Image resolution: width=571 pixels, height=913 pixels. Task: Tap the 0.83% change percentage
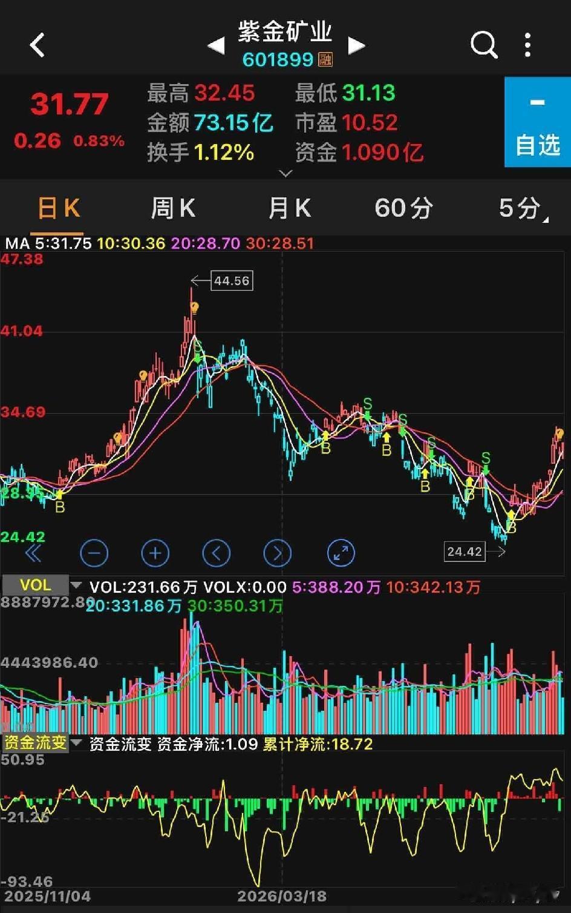pyautogui.click(x=99, y=141)
